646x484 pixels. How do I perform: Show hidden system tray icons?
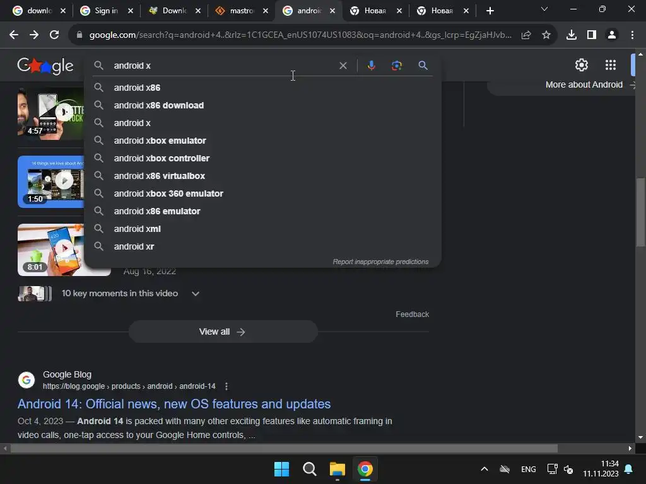[x=484, y=469]
